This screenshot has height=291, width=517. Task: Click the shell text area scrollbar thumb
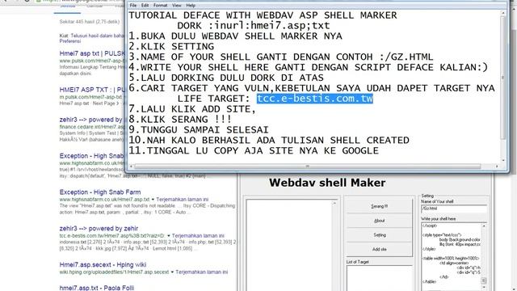tap(484, 280)
